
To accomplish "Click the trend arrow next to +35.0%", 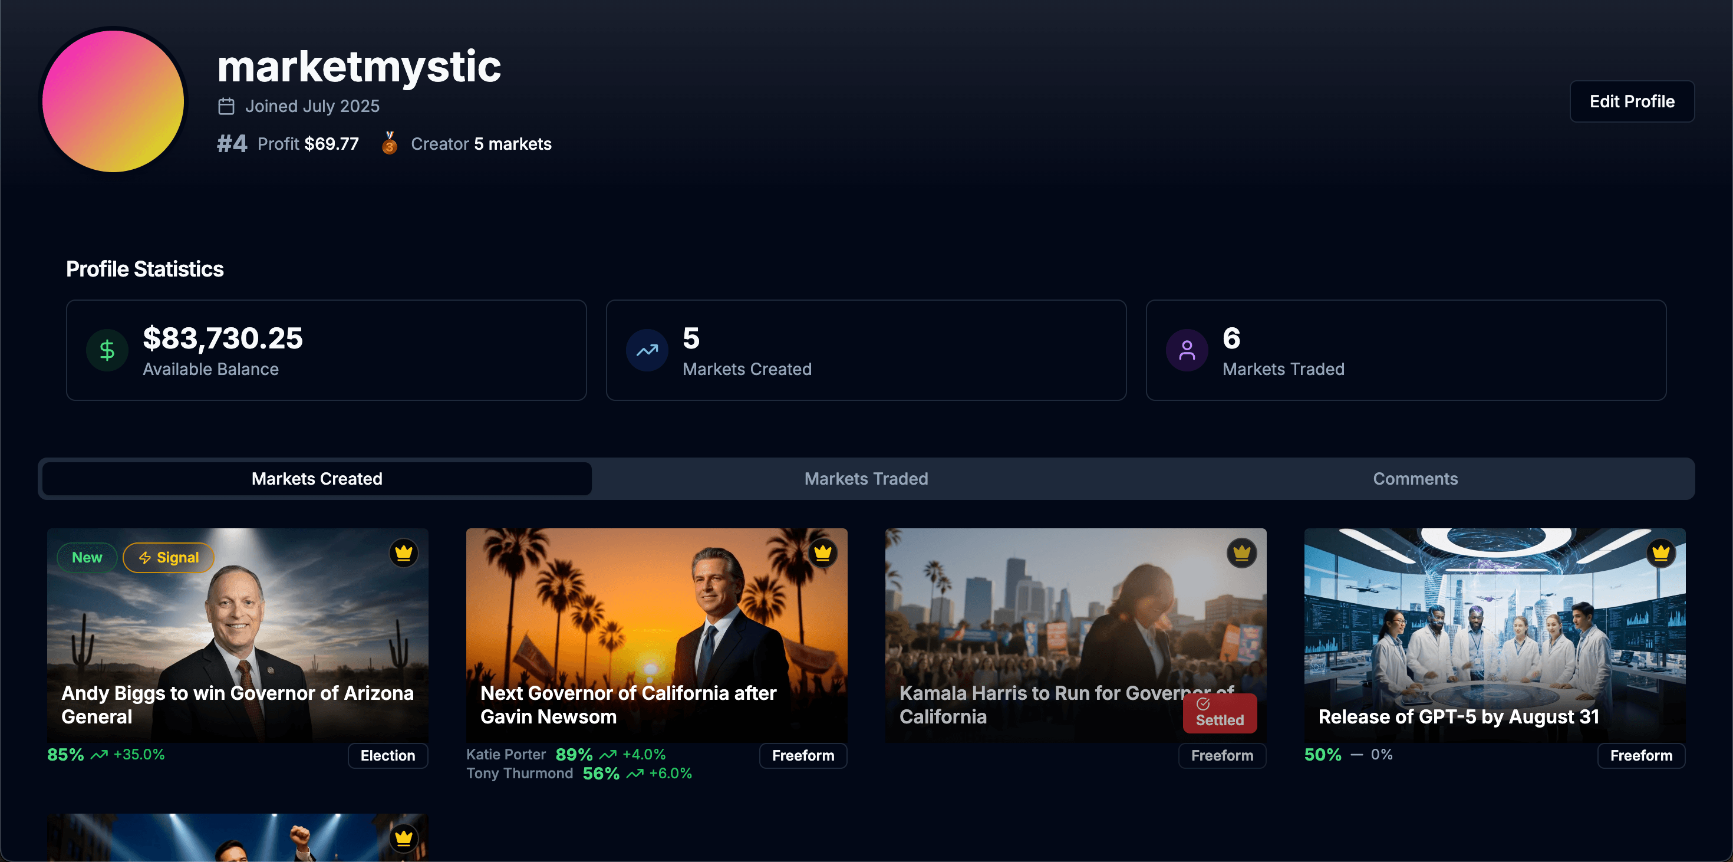I will [x=99, y=755].
